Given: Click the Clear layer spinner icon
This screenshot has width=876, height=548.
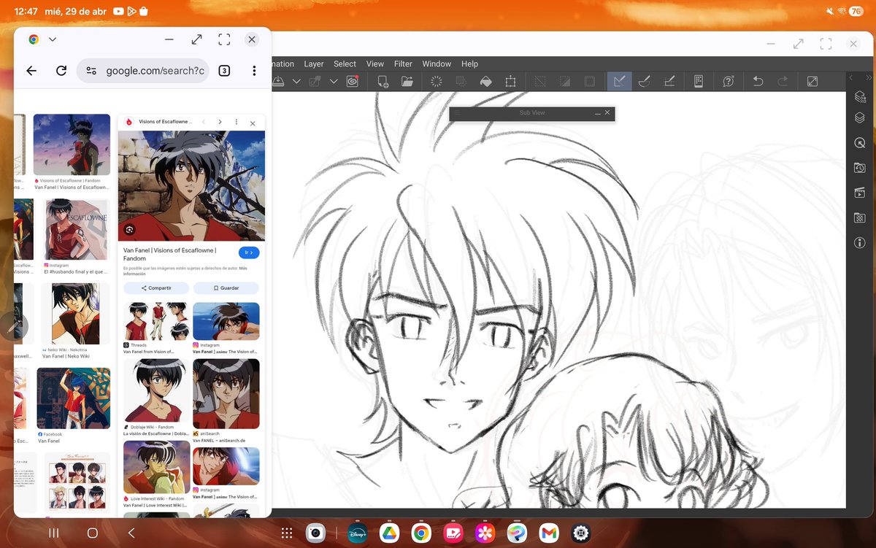Looking at the screenshot, I should 437,82.
